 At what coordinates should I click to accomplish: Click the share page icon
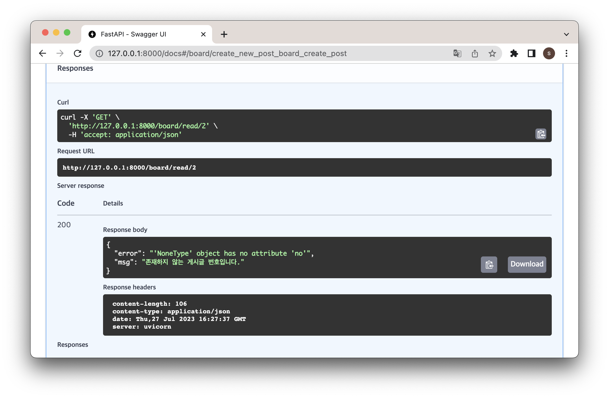click(x=475, y=53)
